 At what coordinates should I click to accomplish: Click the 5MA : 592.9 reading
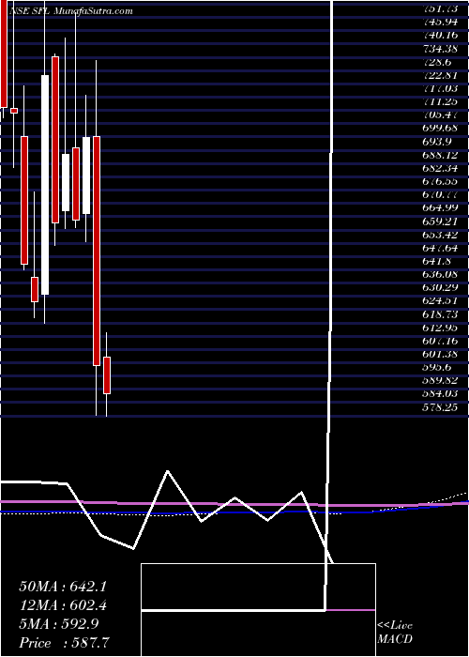[x=59, y=624]
